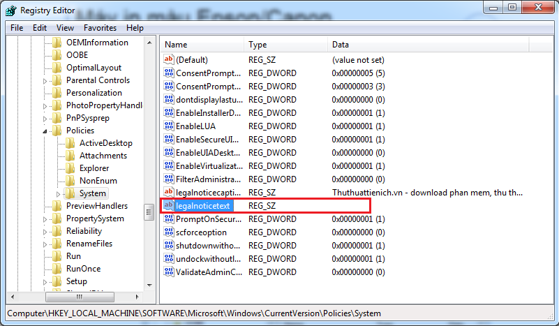
Task: Click the EnableLUA DWORD value icon
Action: tap(168, 126)
